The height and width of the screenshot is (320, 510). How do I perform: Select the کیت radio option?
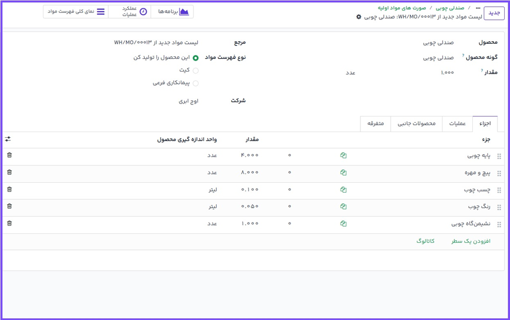tap(196, 70)
